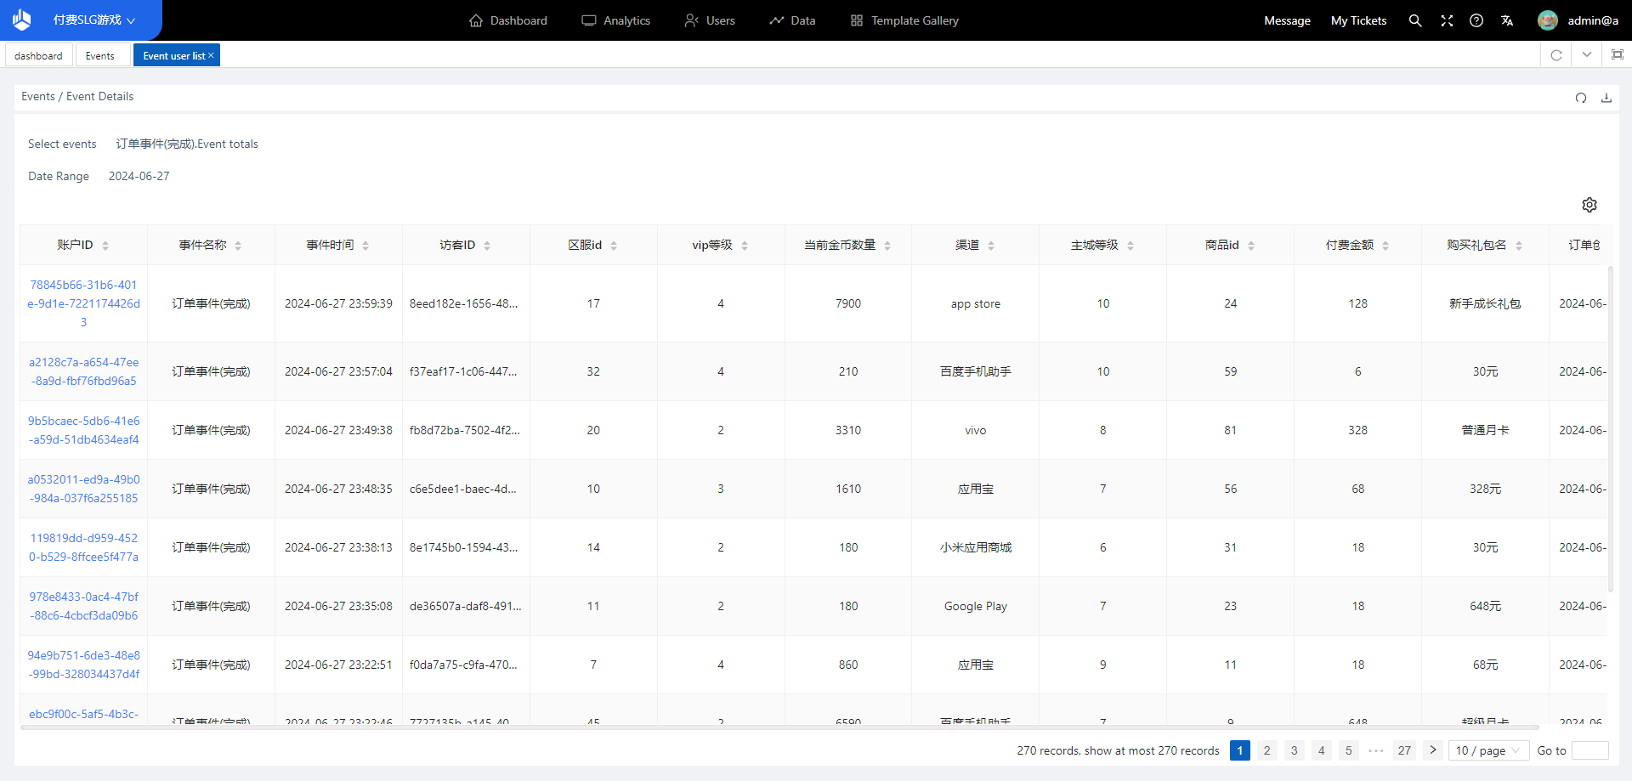Viewport: 1632px width, 781px height.
Task: Go to page 3 of results
Action: point(1294,750)
